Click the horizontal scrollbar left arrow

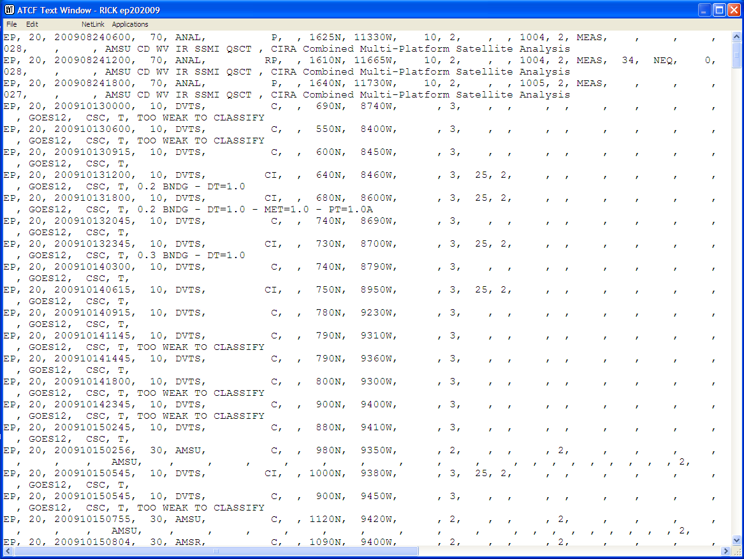8,551
